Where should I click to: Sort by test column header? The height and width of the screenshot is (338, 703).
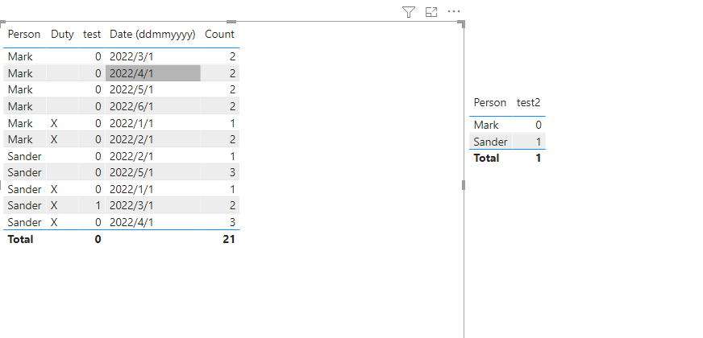point(92,35)
